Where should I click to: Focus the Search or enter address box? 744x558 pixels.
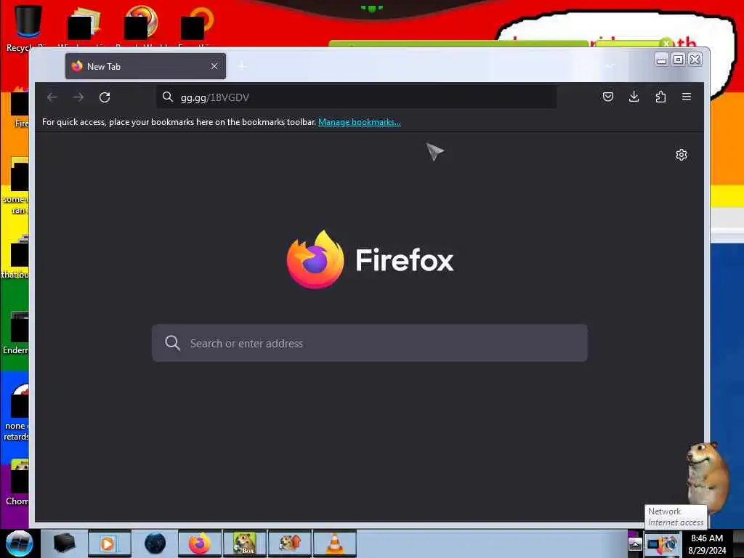coord(370,343)
